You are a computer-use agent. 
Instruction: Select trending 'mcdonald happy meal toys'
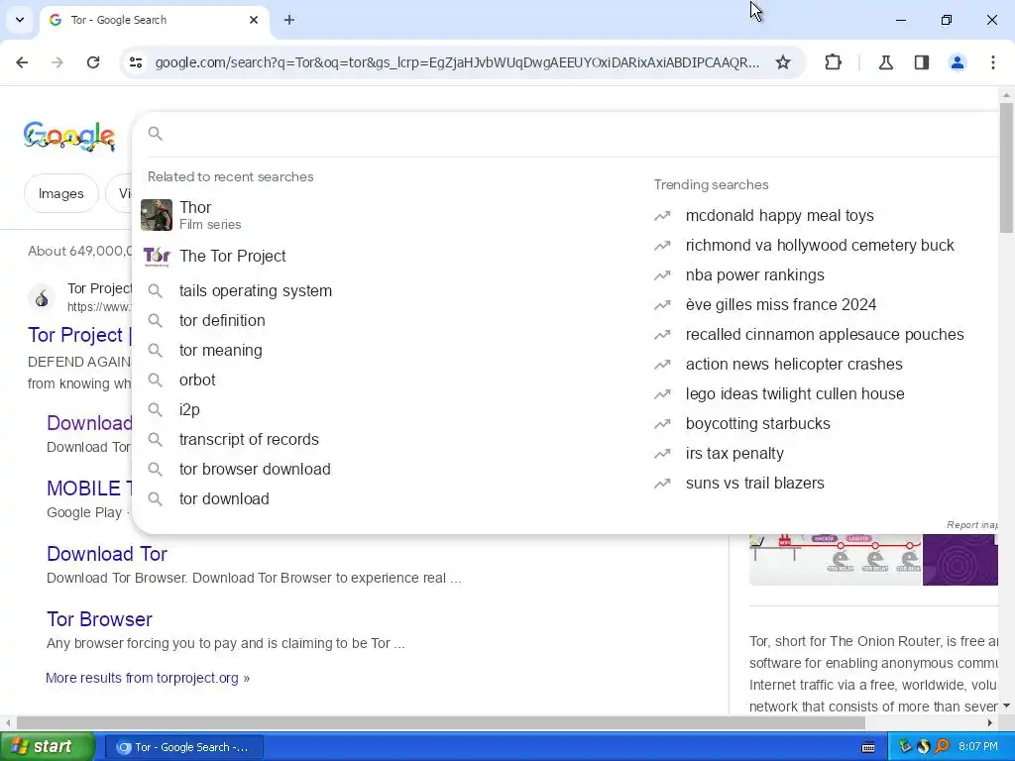pyautogui.click(x=779, y=215)
